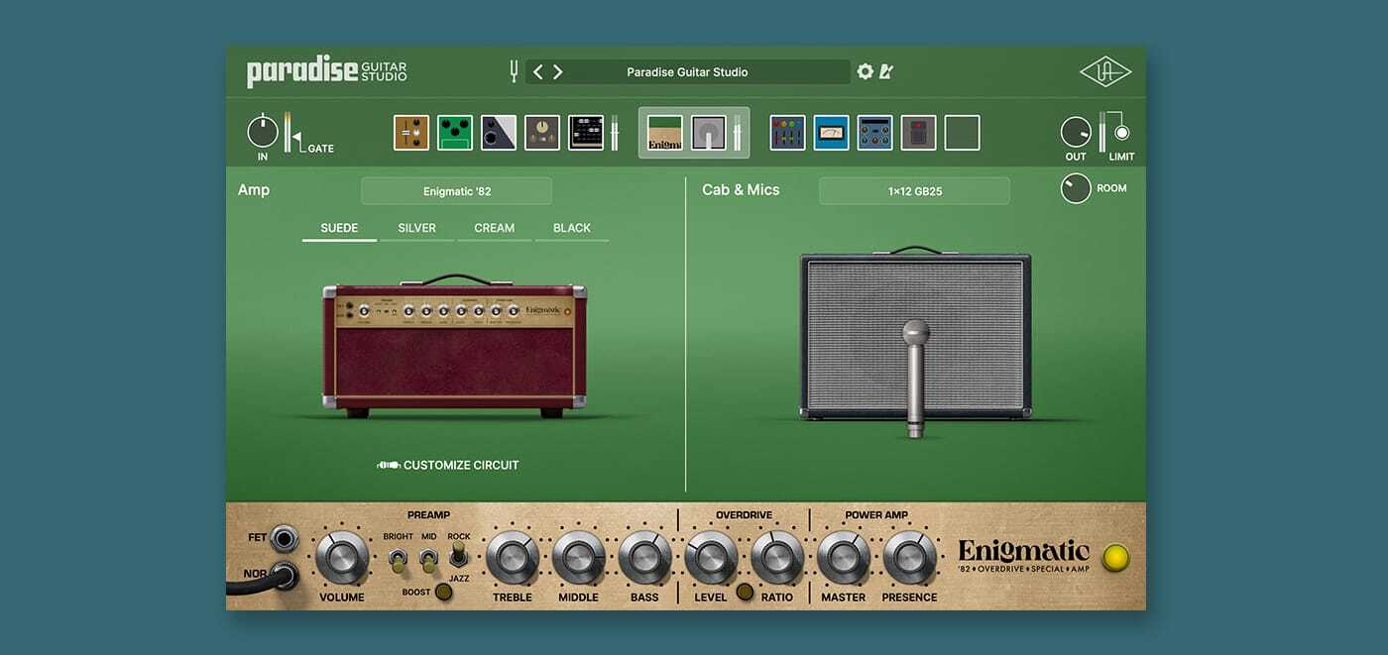Select the brown compressor pedal slot
Viewport: 1388px width, 655px height.
[x=411, y=133]
